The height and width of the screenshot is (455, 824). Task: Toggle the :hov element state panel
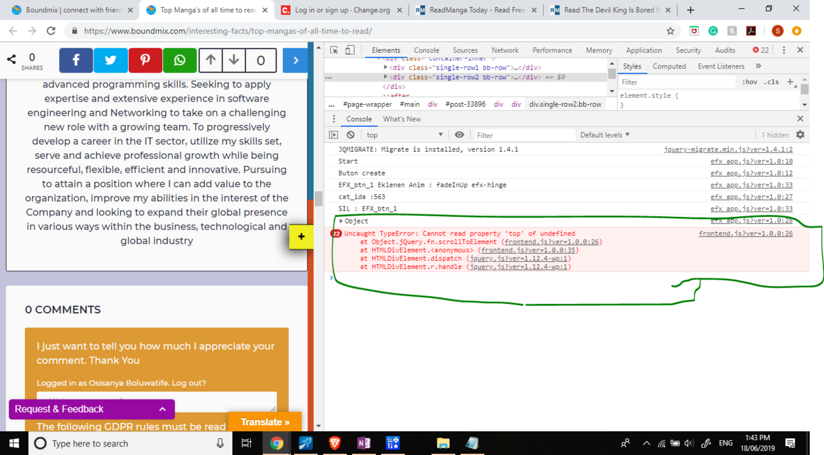click(x=750, y=82)
